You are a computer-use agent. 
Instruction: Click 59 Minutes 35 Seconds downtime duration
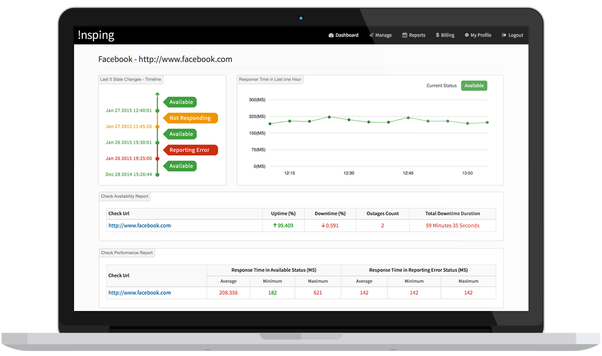click(x=452, y=226)
